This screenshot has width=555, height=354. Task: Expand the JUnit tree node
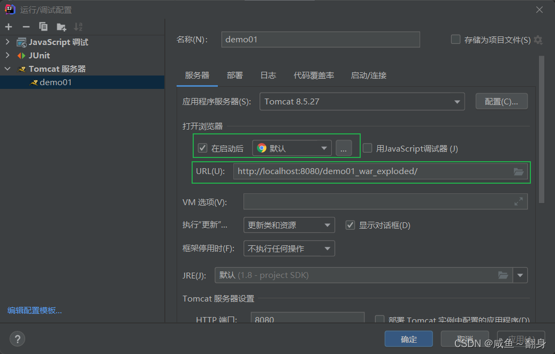pyautogui.click(x=7, y=55)
